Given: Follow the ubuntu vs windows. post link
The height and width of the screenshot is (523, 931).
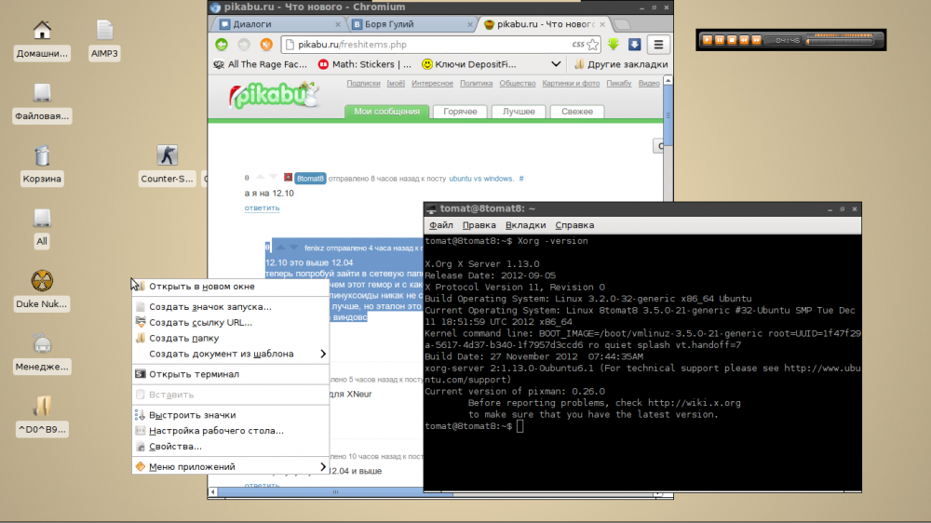Looking at the screenshot, I should pos(481,178).
